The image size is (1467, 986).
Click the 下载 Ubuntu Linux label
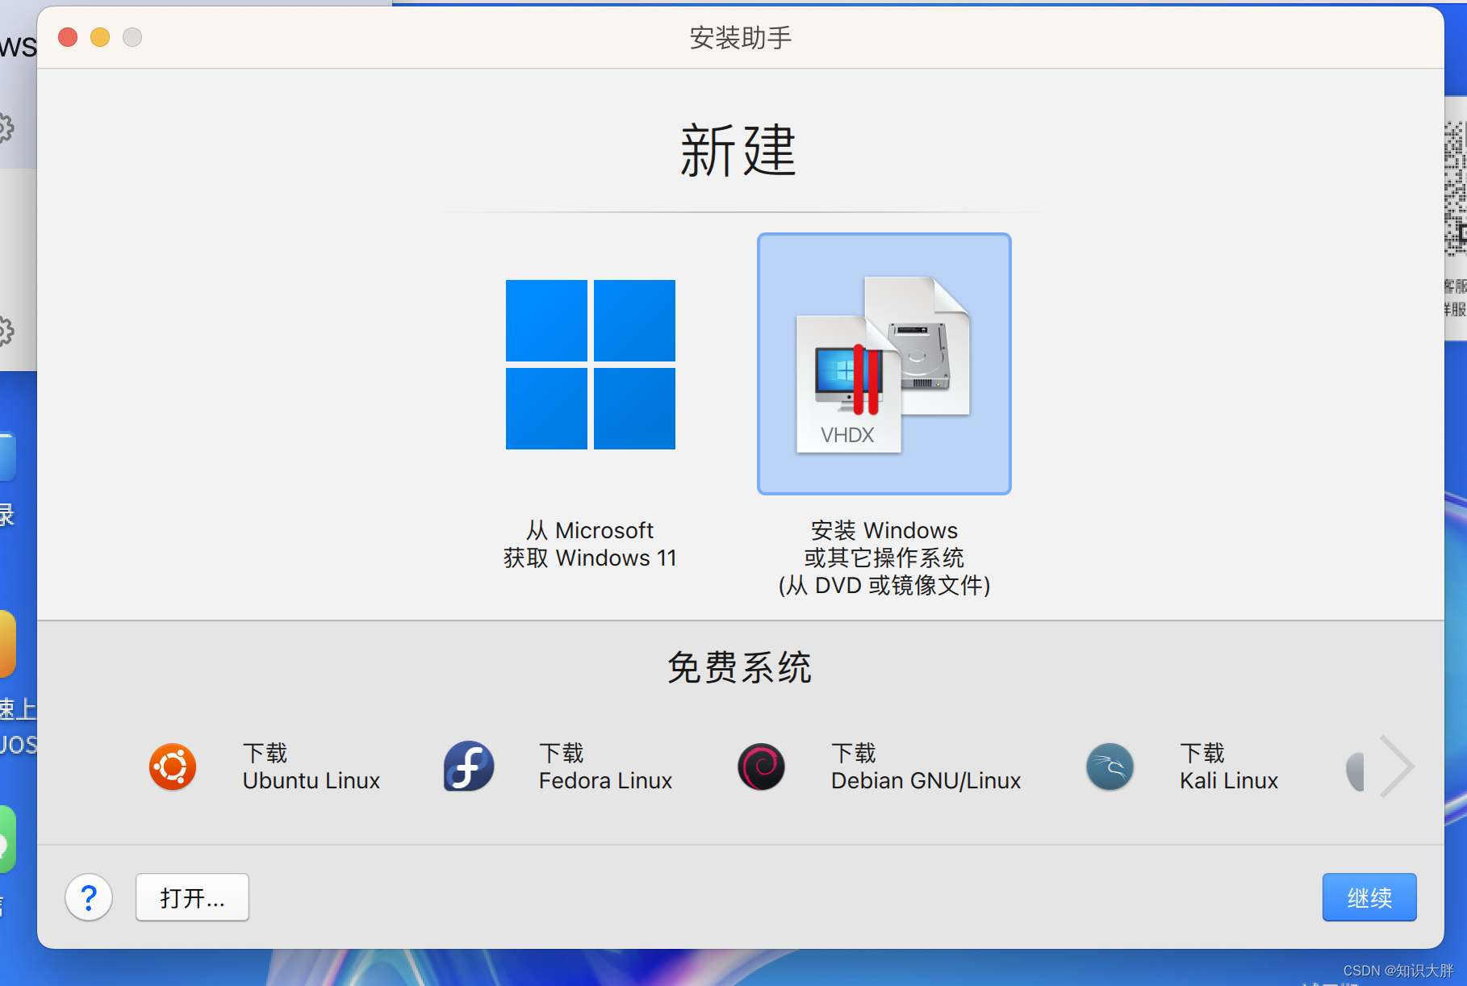(x=311, y=767)
